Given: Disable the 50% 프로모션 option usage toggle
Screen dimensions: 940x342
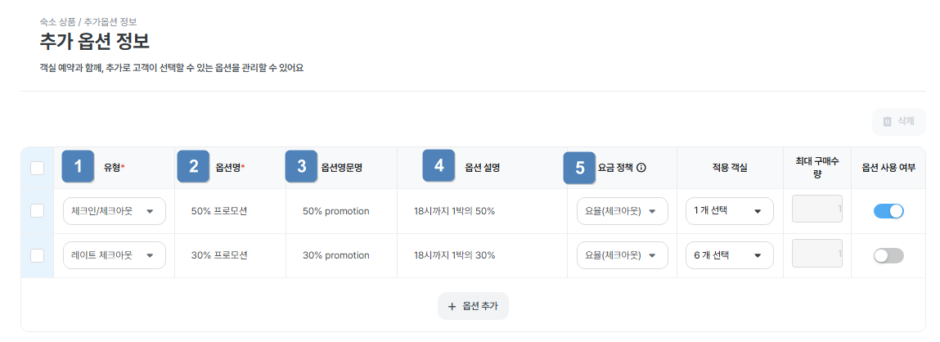Looking at the screenshot, I should pyautogui.click(x=888, y=211).
